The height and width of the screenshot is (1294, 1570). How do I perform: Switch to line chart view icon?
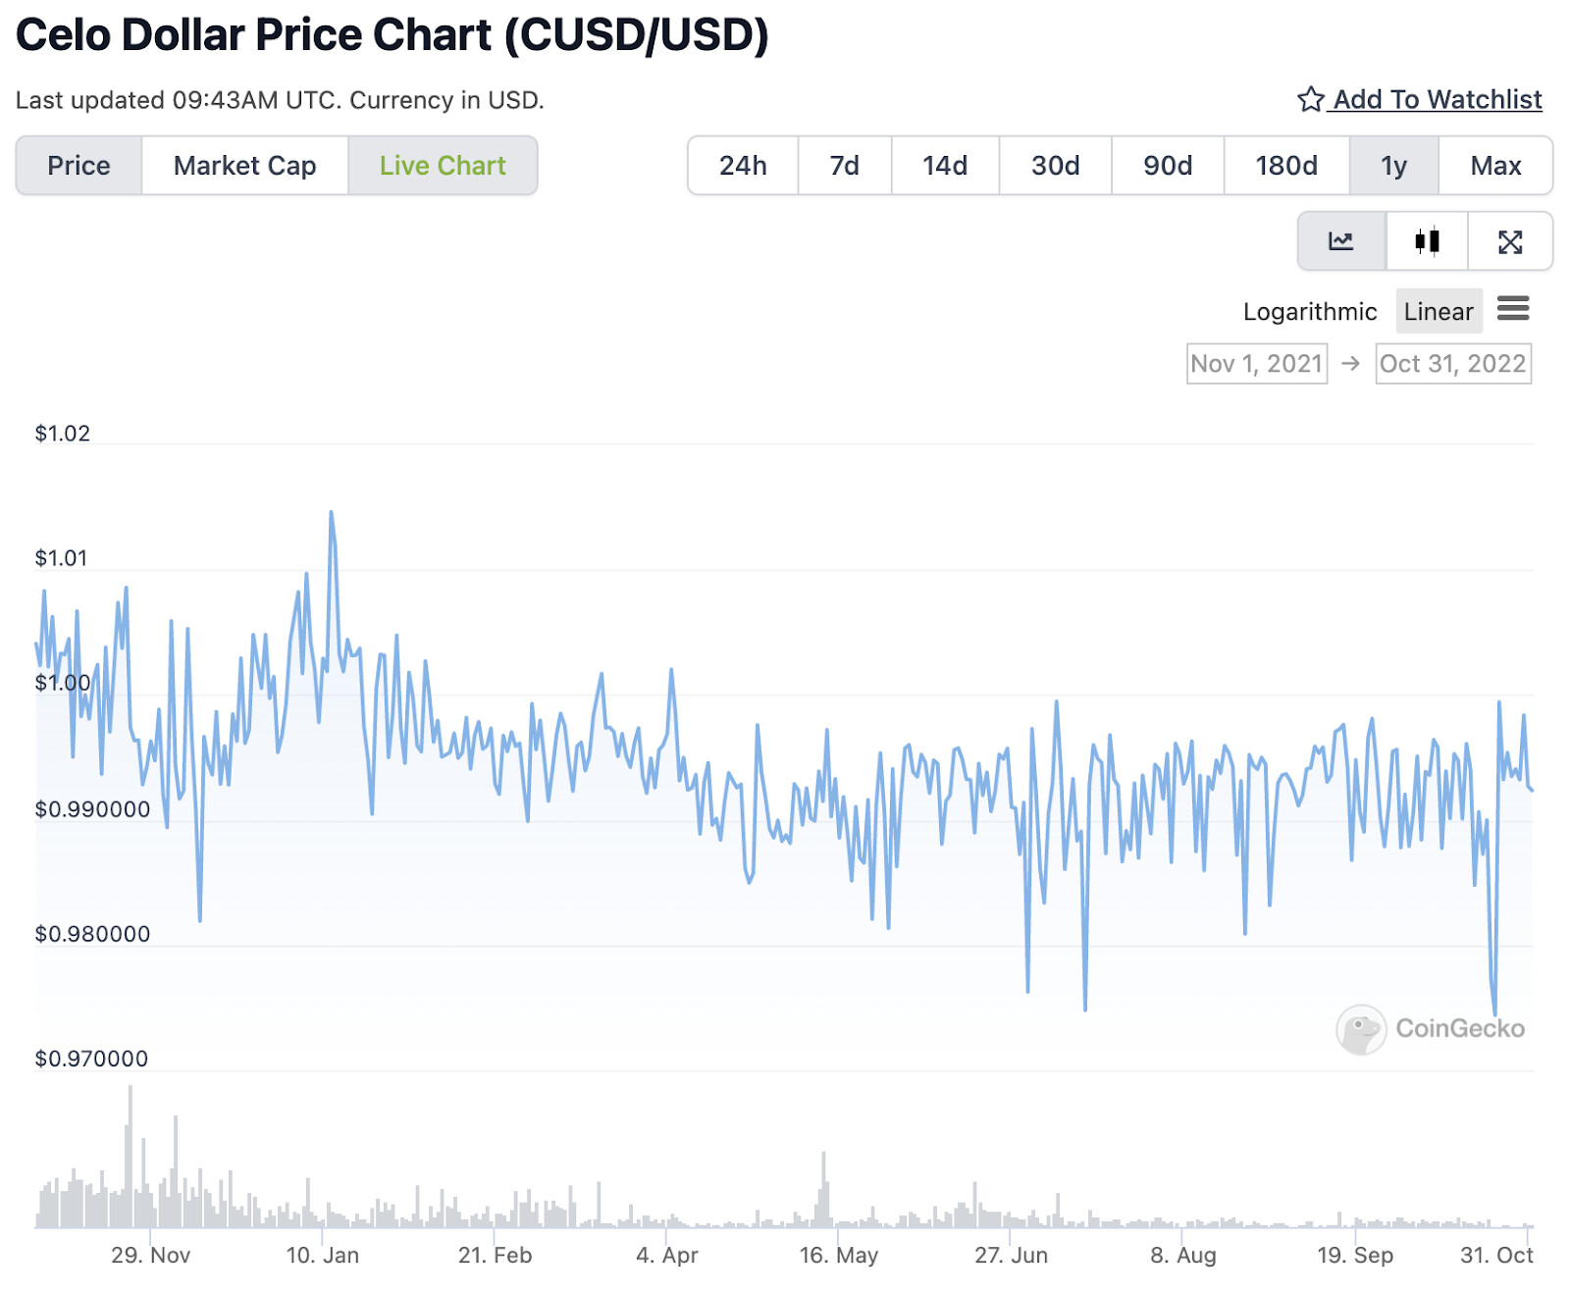pyautogui.click(x=1340, y=241)
